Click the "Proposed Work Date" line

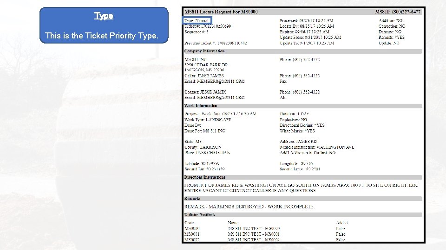point(220,114)
